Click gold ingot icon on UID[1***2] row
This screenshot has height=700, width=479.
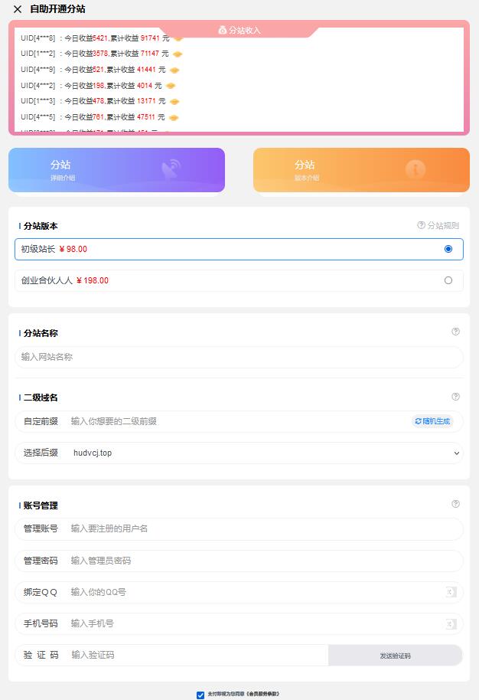[178, 54]
